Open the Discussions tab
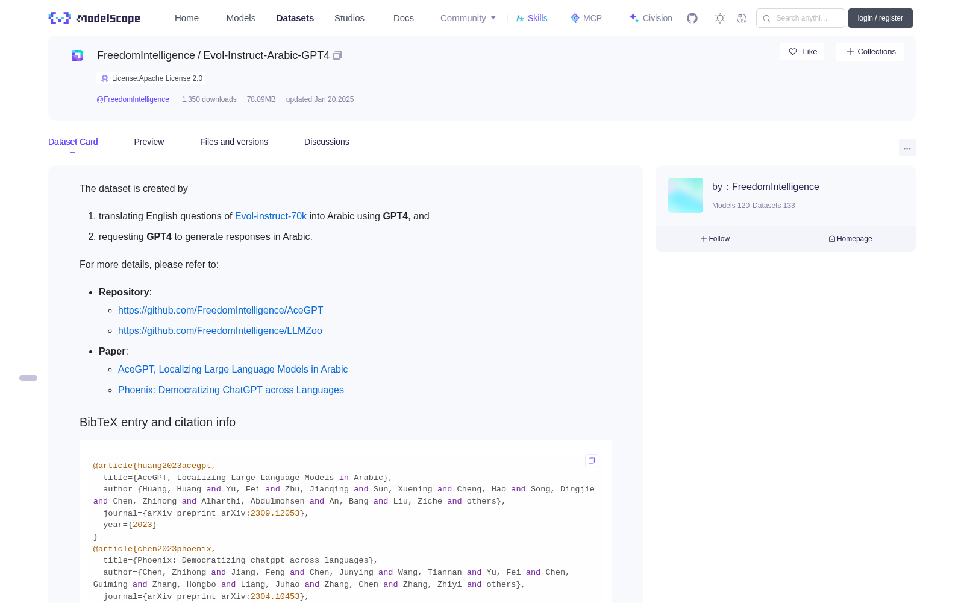This screenshot has height=603, width=964. pos(327,142)
